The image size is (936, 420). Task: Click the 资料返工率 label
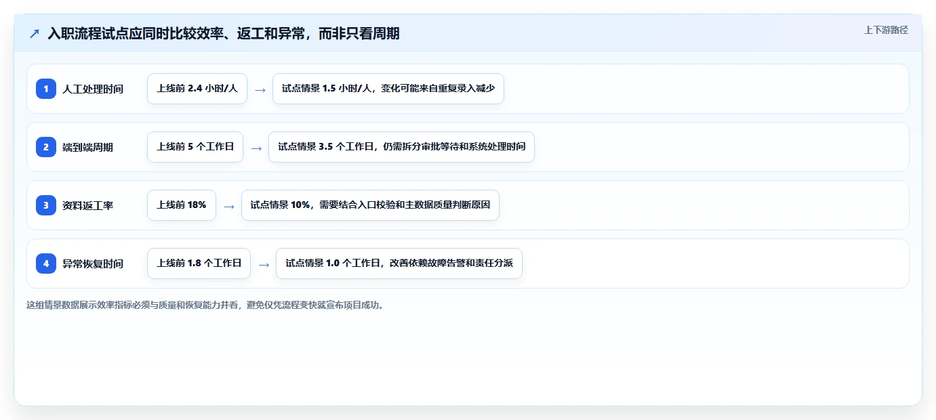[87, 205]
